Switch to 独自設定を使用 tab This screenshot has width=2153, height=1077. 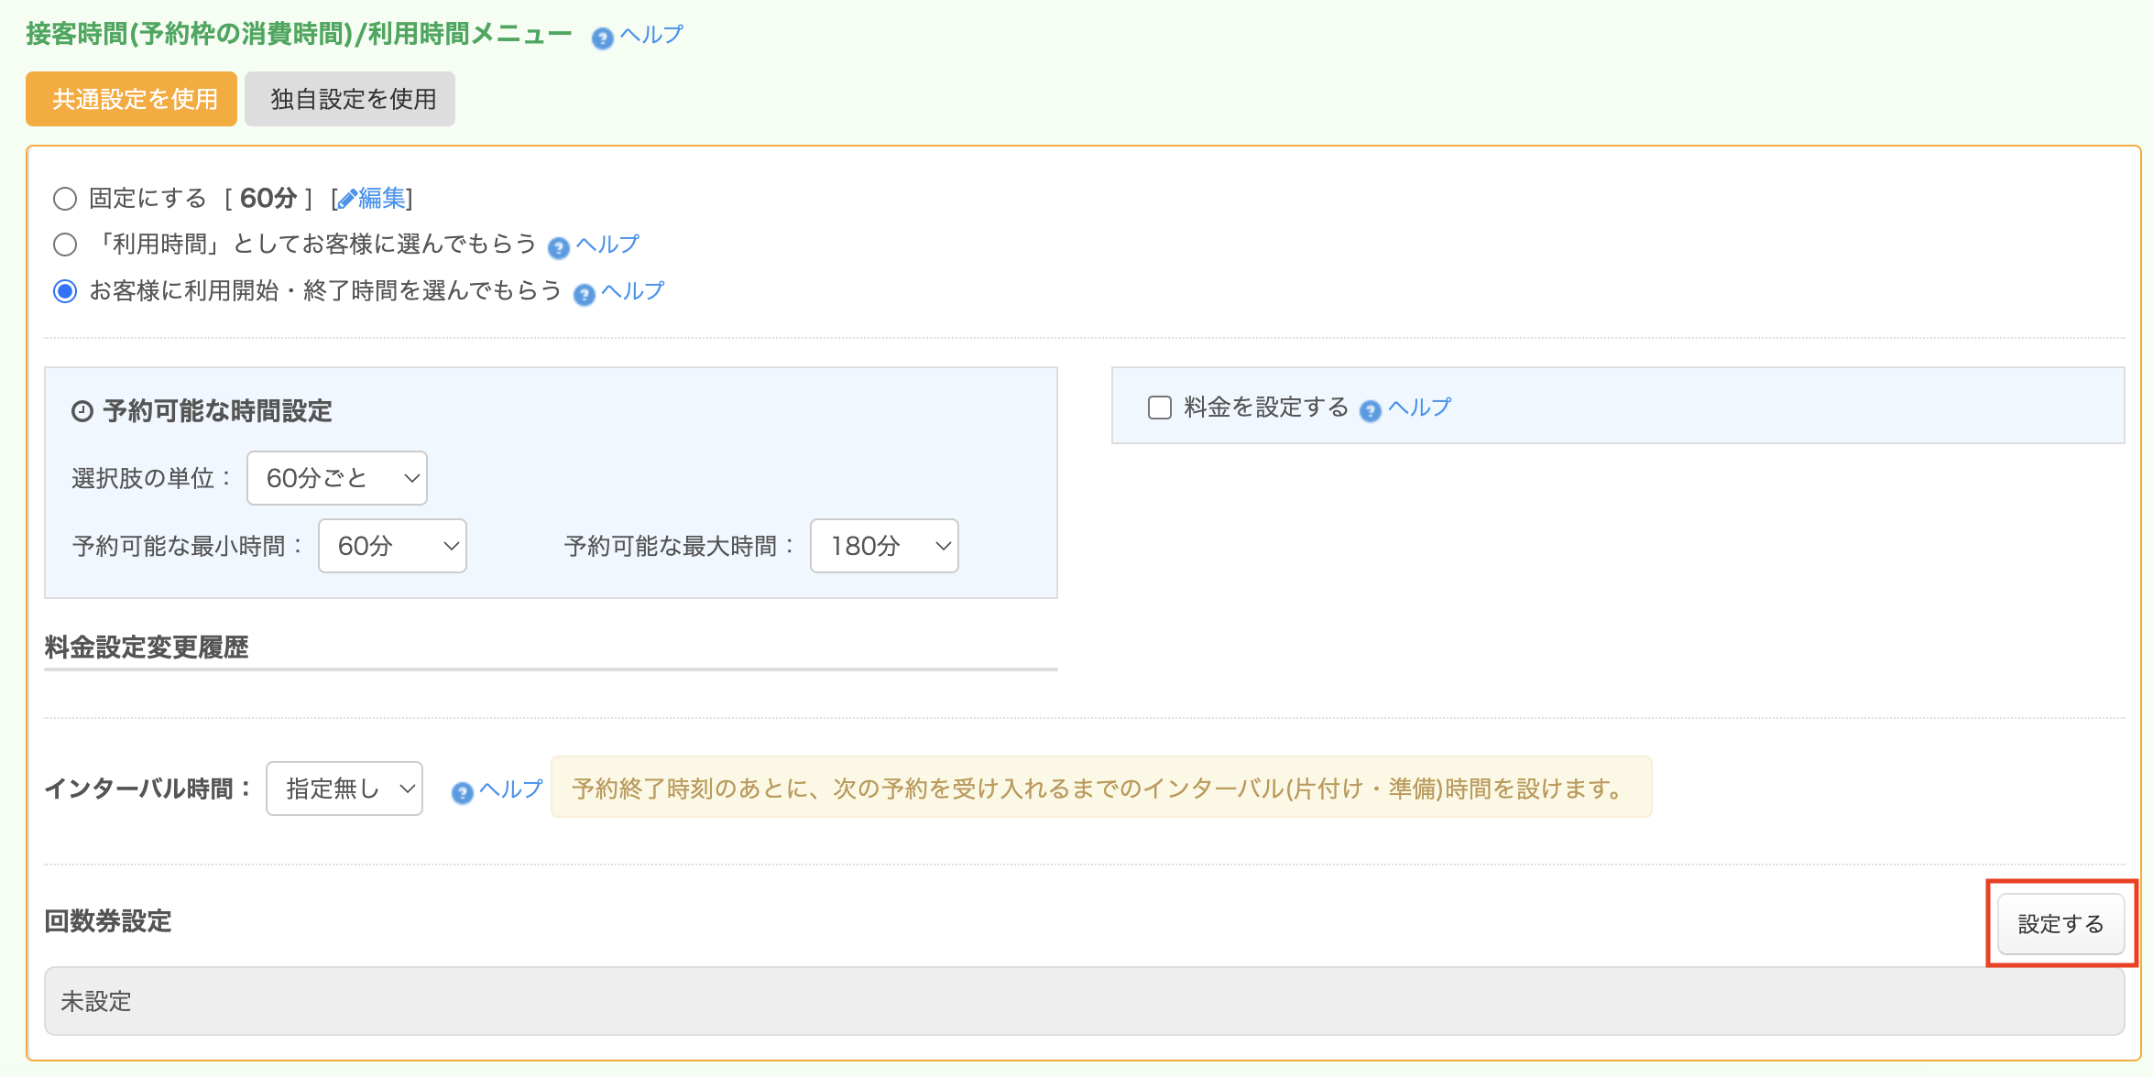pyautogui.click(x=350, y=99)
